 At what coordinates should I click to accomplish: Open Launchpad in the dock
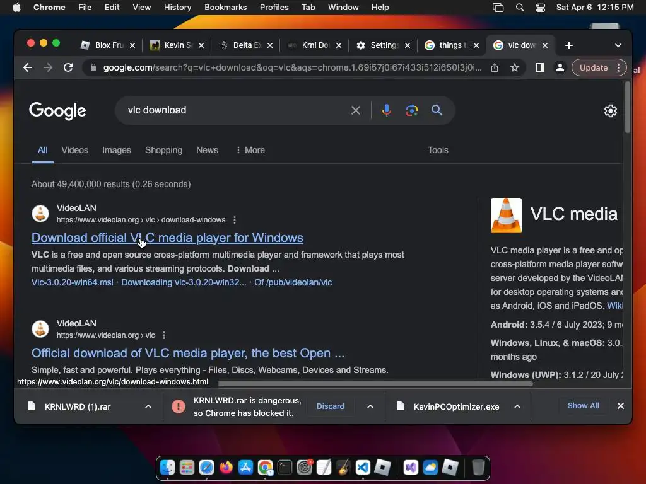187,468
